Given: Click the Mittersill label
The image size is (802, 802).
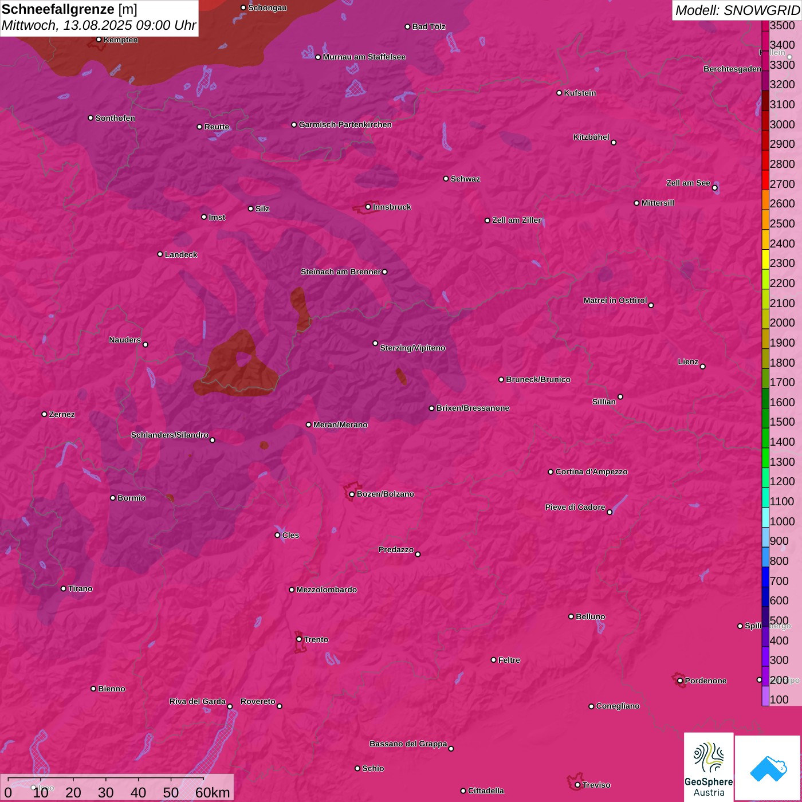Looking at the screenshot, I should pos(658,203).
